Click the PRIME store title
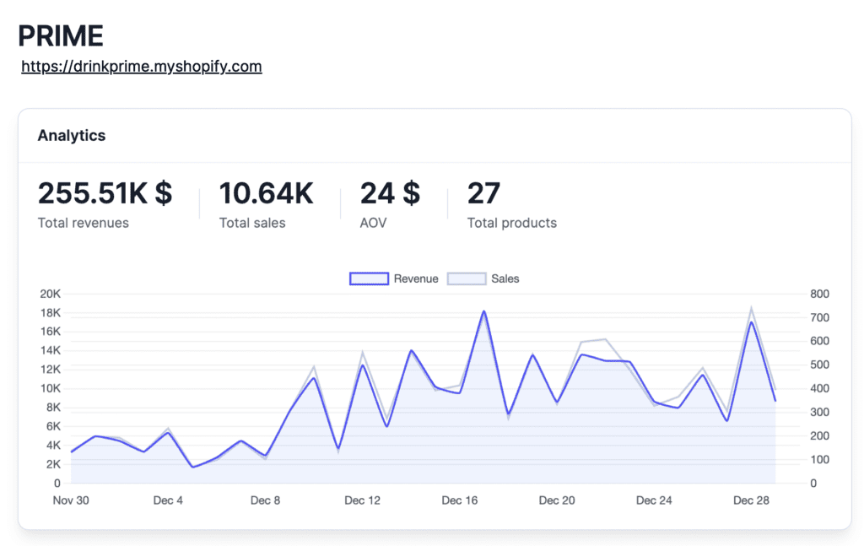The width and height of the screenshot is (864, 546). [x=61, y=35]
